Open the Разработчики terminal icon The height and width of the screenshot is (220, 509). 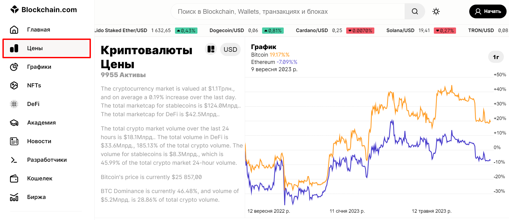click(x=14, y=160)
